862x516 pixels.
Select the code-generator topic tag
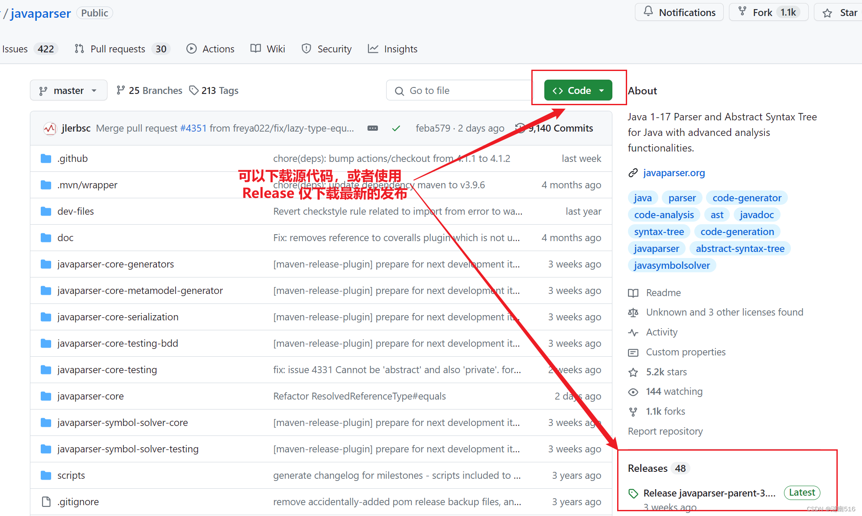coord(746,197)
